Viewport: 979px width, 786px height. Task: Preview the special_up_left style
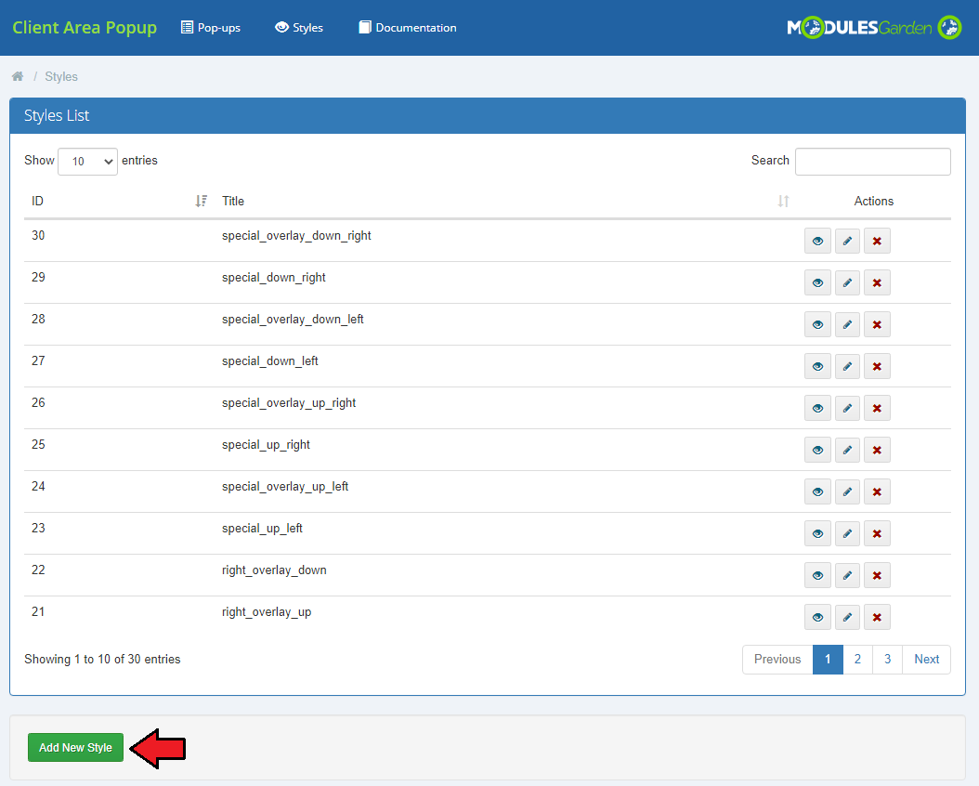(x=817, y=534)
